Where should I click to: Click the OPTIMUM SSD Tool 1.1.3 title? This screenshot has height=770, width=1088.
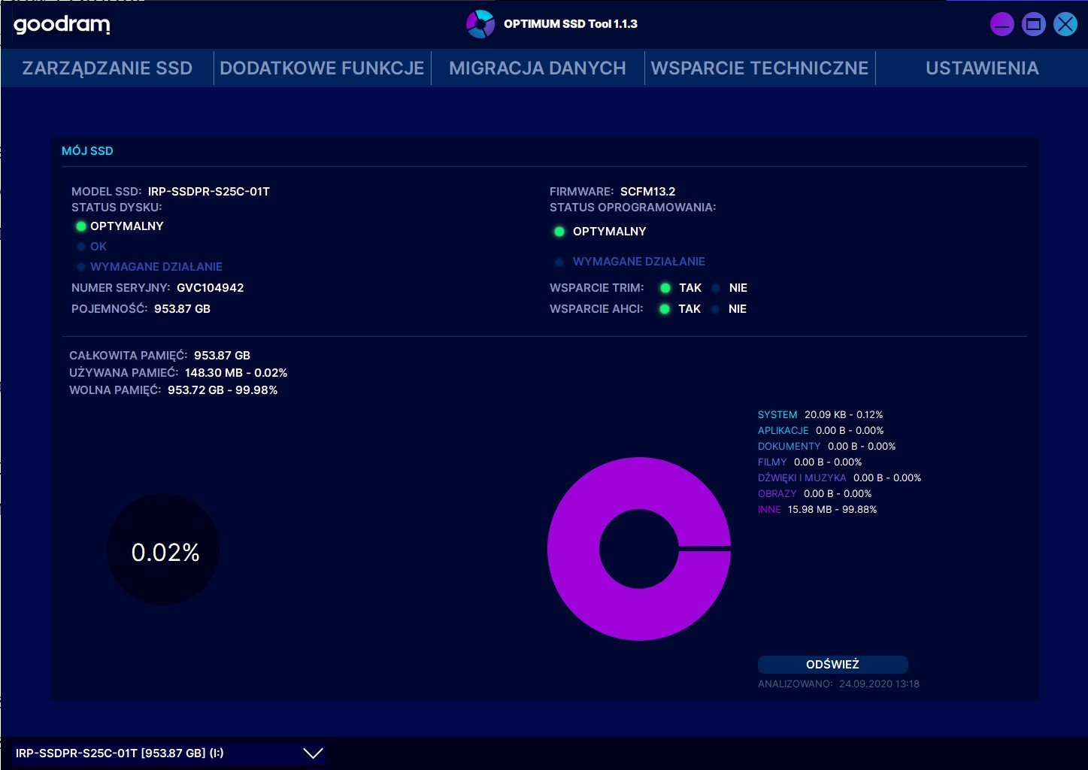point(570,24)
